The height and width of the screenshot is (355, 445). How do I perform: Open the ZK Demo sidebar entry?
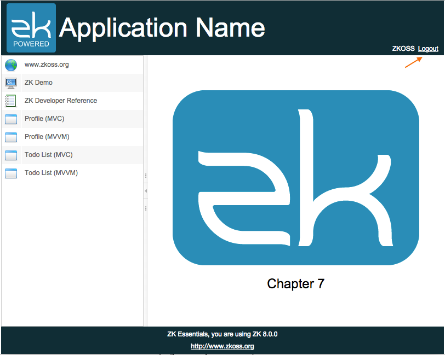pyautogui.click(x=72, y=83)
